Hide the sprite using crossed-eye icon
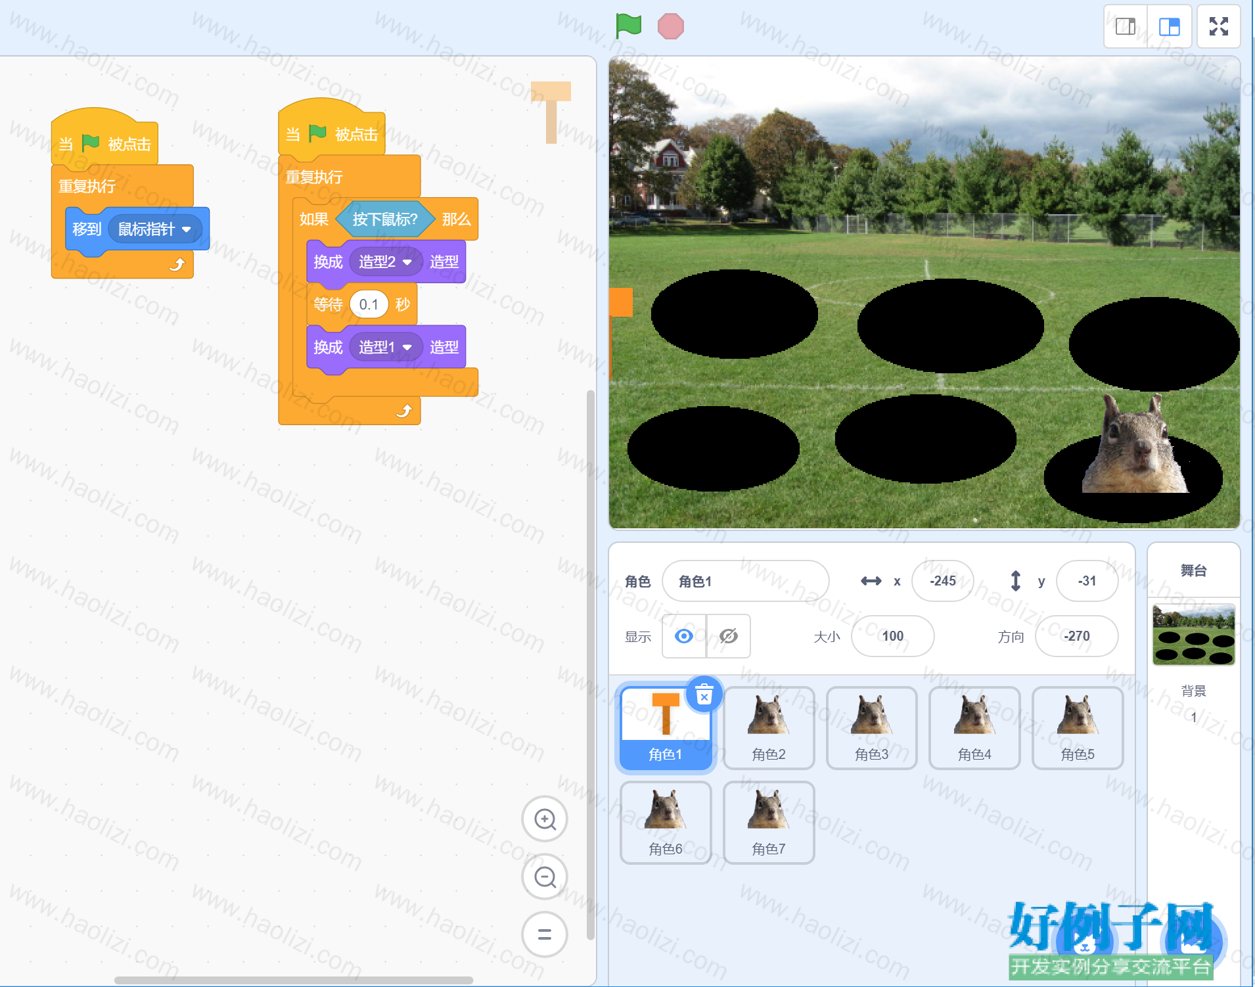1255x987 pixels. [729, 636]
